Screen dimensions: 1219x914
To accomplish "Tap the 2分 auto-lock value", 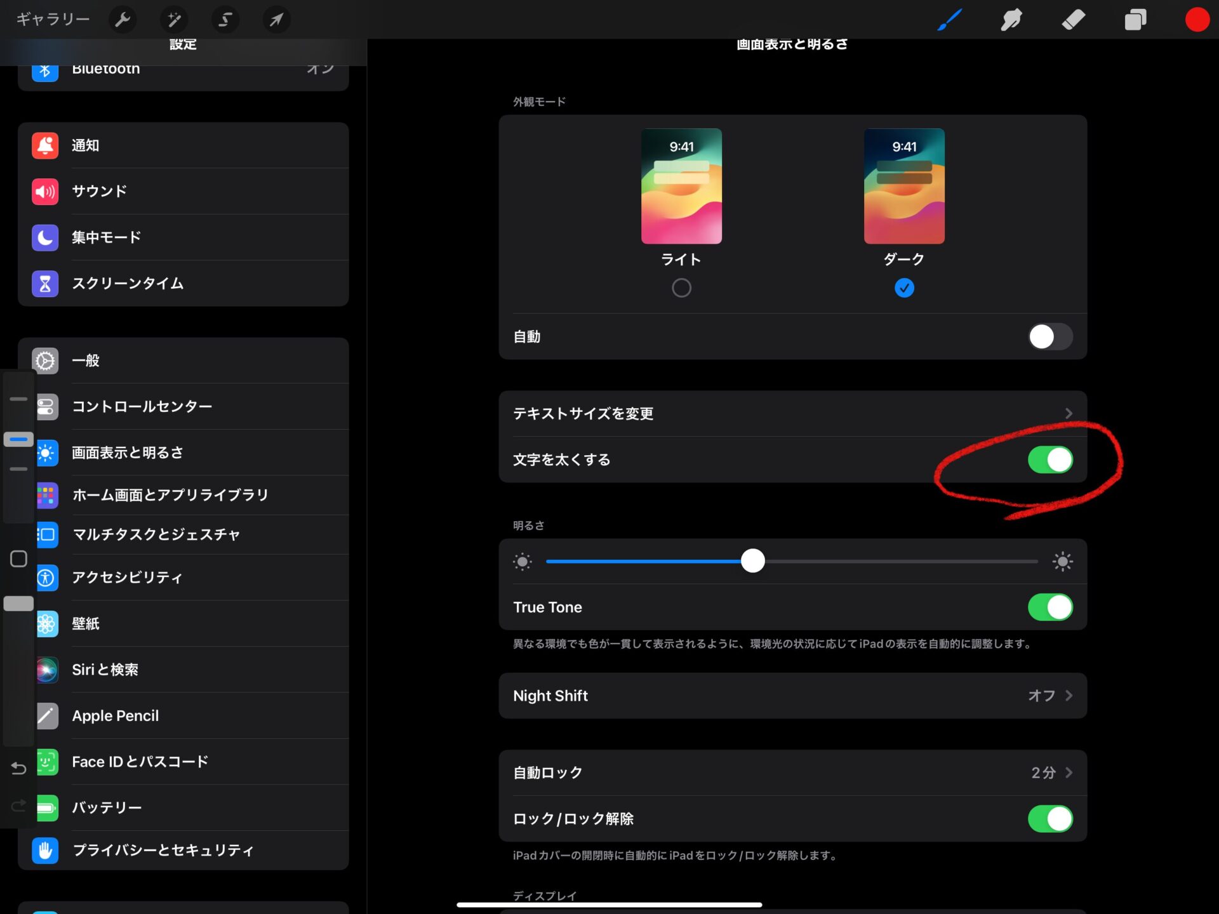I will coord(1043,772).
